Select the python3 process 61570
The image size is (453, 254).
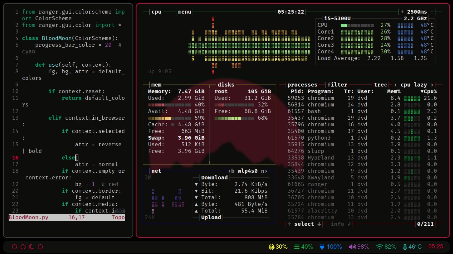click(x=362, y=138)
